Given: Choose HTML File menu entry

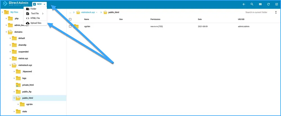Looking at the screenshot, I should [35, 18].
